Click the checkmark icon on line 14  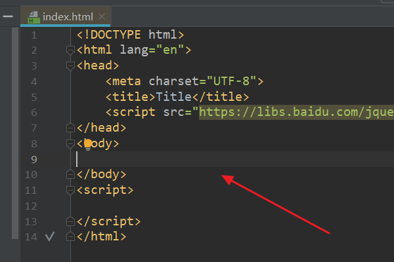coord(50,236)
